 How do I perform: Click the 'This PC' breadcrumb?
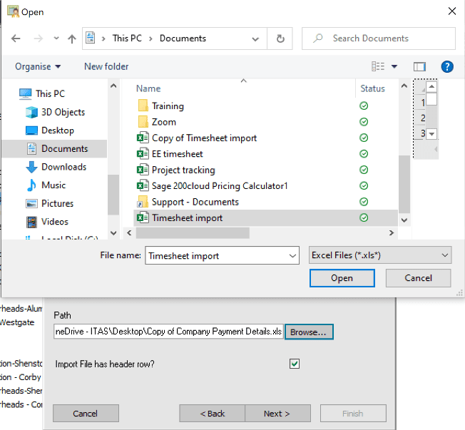127,39
